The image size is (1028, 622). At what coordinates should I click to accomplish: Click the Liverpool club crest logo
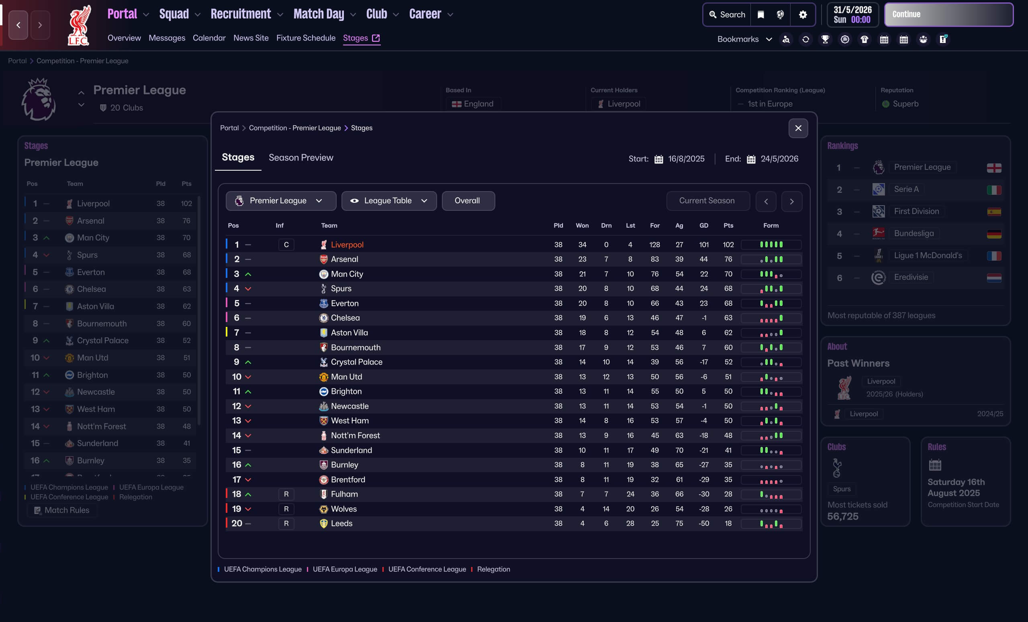coord(79,25)
